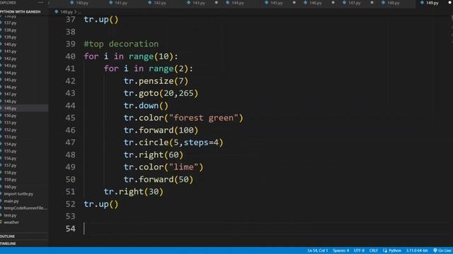453x254 pixels.
Task: Click the Go Live broadcast icon in the status bar
Action: (435, 250)
